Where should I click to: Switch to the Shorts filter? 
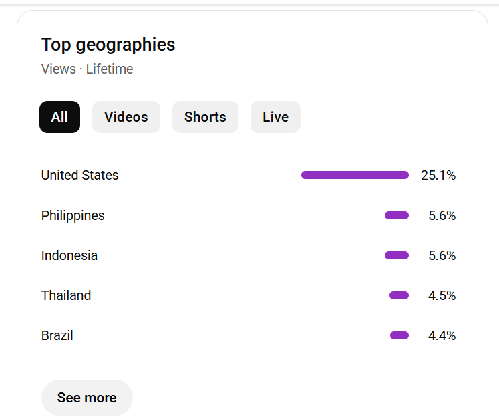coord(205,117)
